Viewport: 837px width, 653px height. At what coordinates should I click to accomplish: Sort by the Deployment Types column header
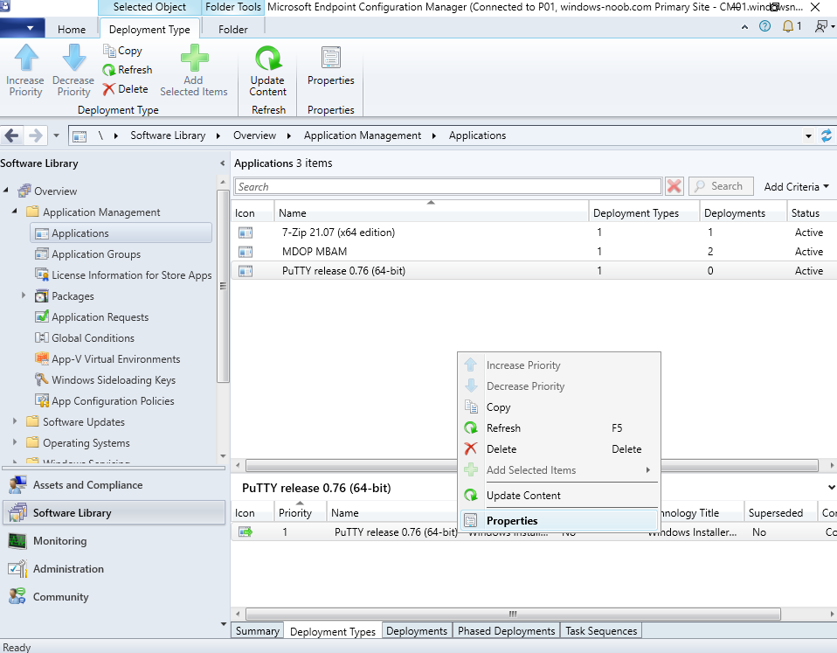pos(644,213)
